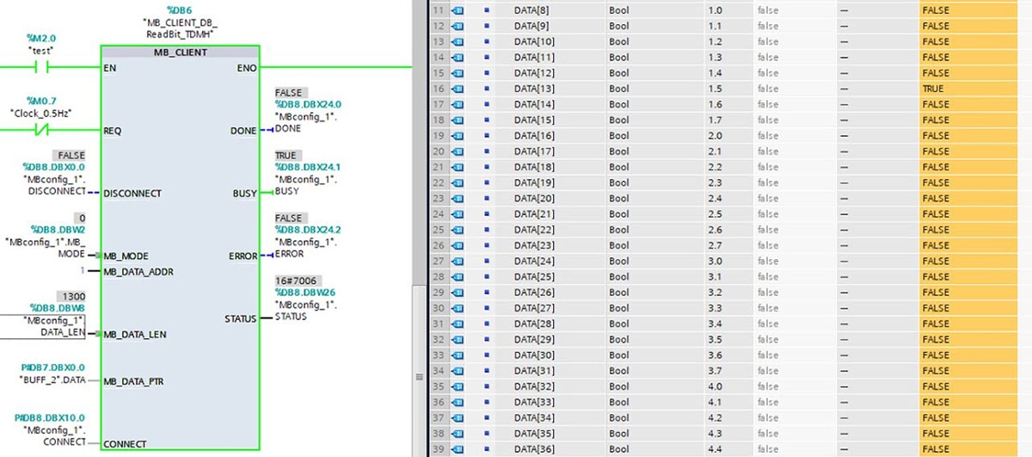Select the MB_MODE input pin

click(126, 256)
